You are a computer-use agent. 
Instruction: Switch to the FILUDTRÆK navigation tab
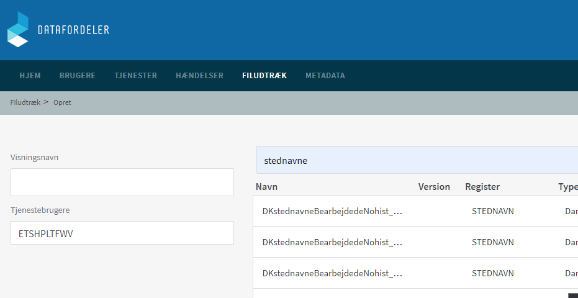[264, 76]
